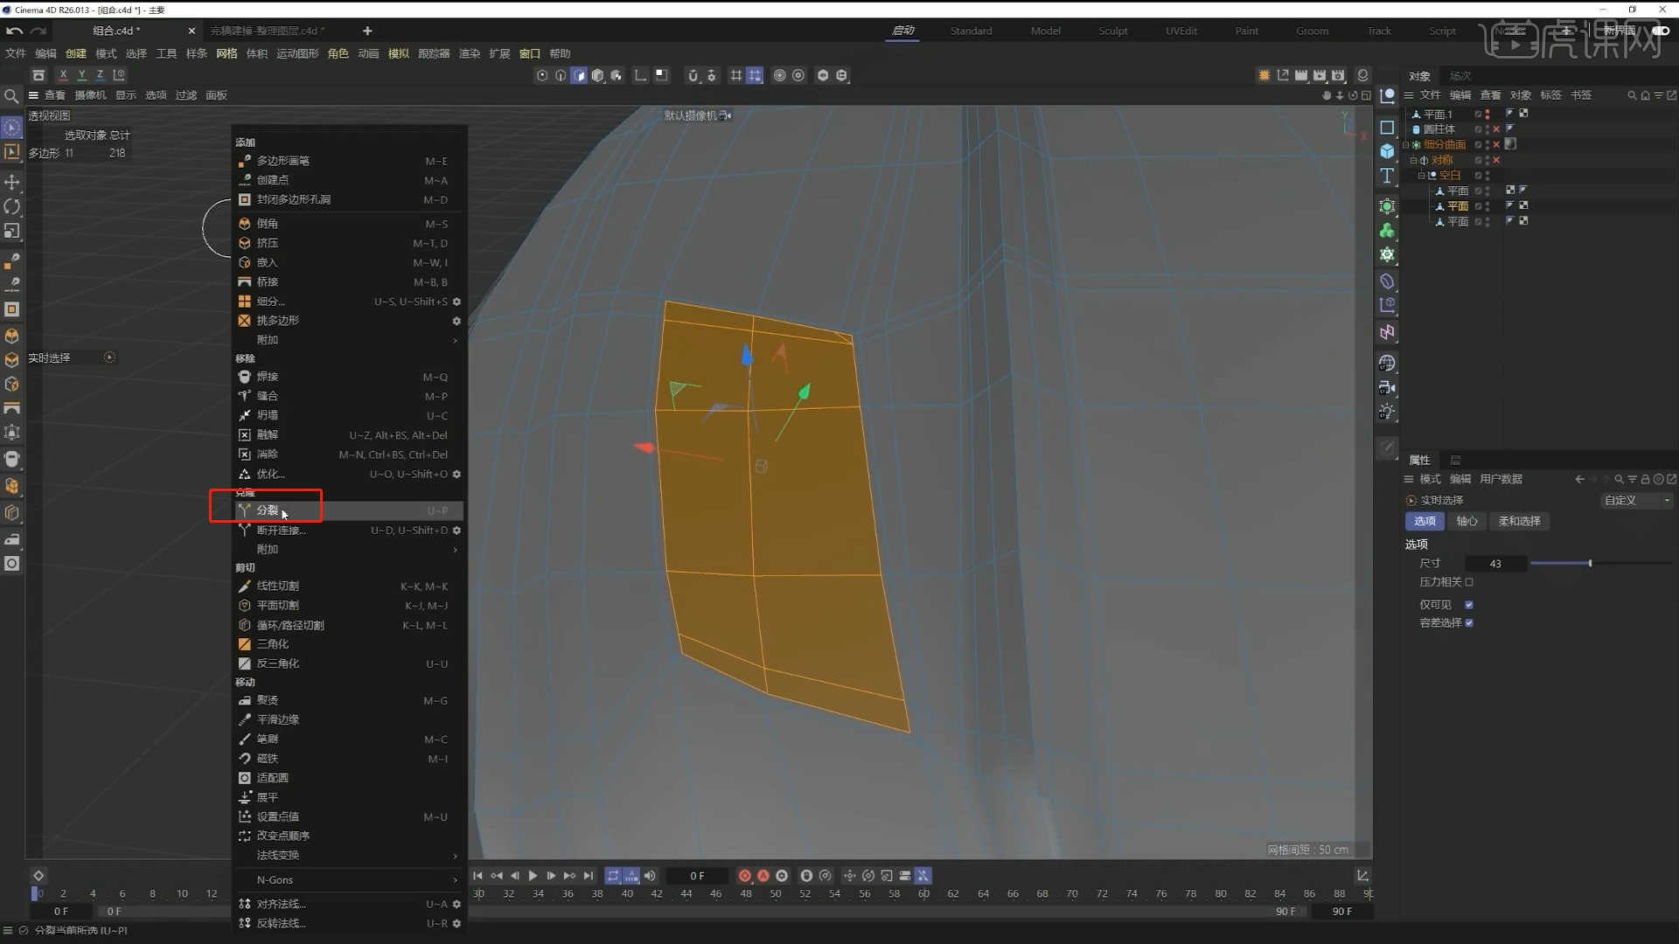Switch to points mode icon in top toolbar

click(x=542, y=75)
